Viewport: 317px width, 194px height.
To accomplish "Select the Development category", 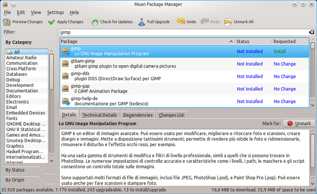I will pos(20,85).
